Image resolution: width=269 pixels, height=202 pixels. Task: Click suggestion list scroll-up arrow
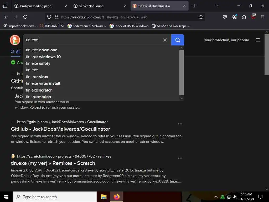[182, 48]
